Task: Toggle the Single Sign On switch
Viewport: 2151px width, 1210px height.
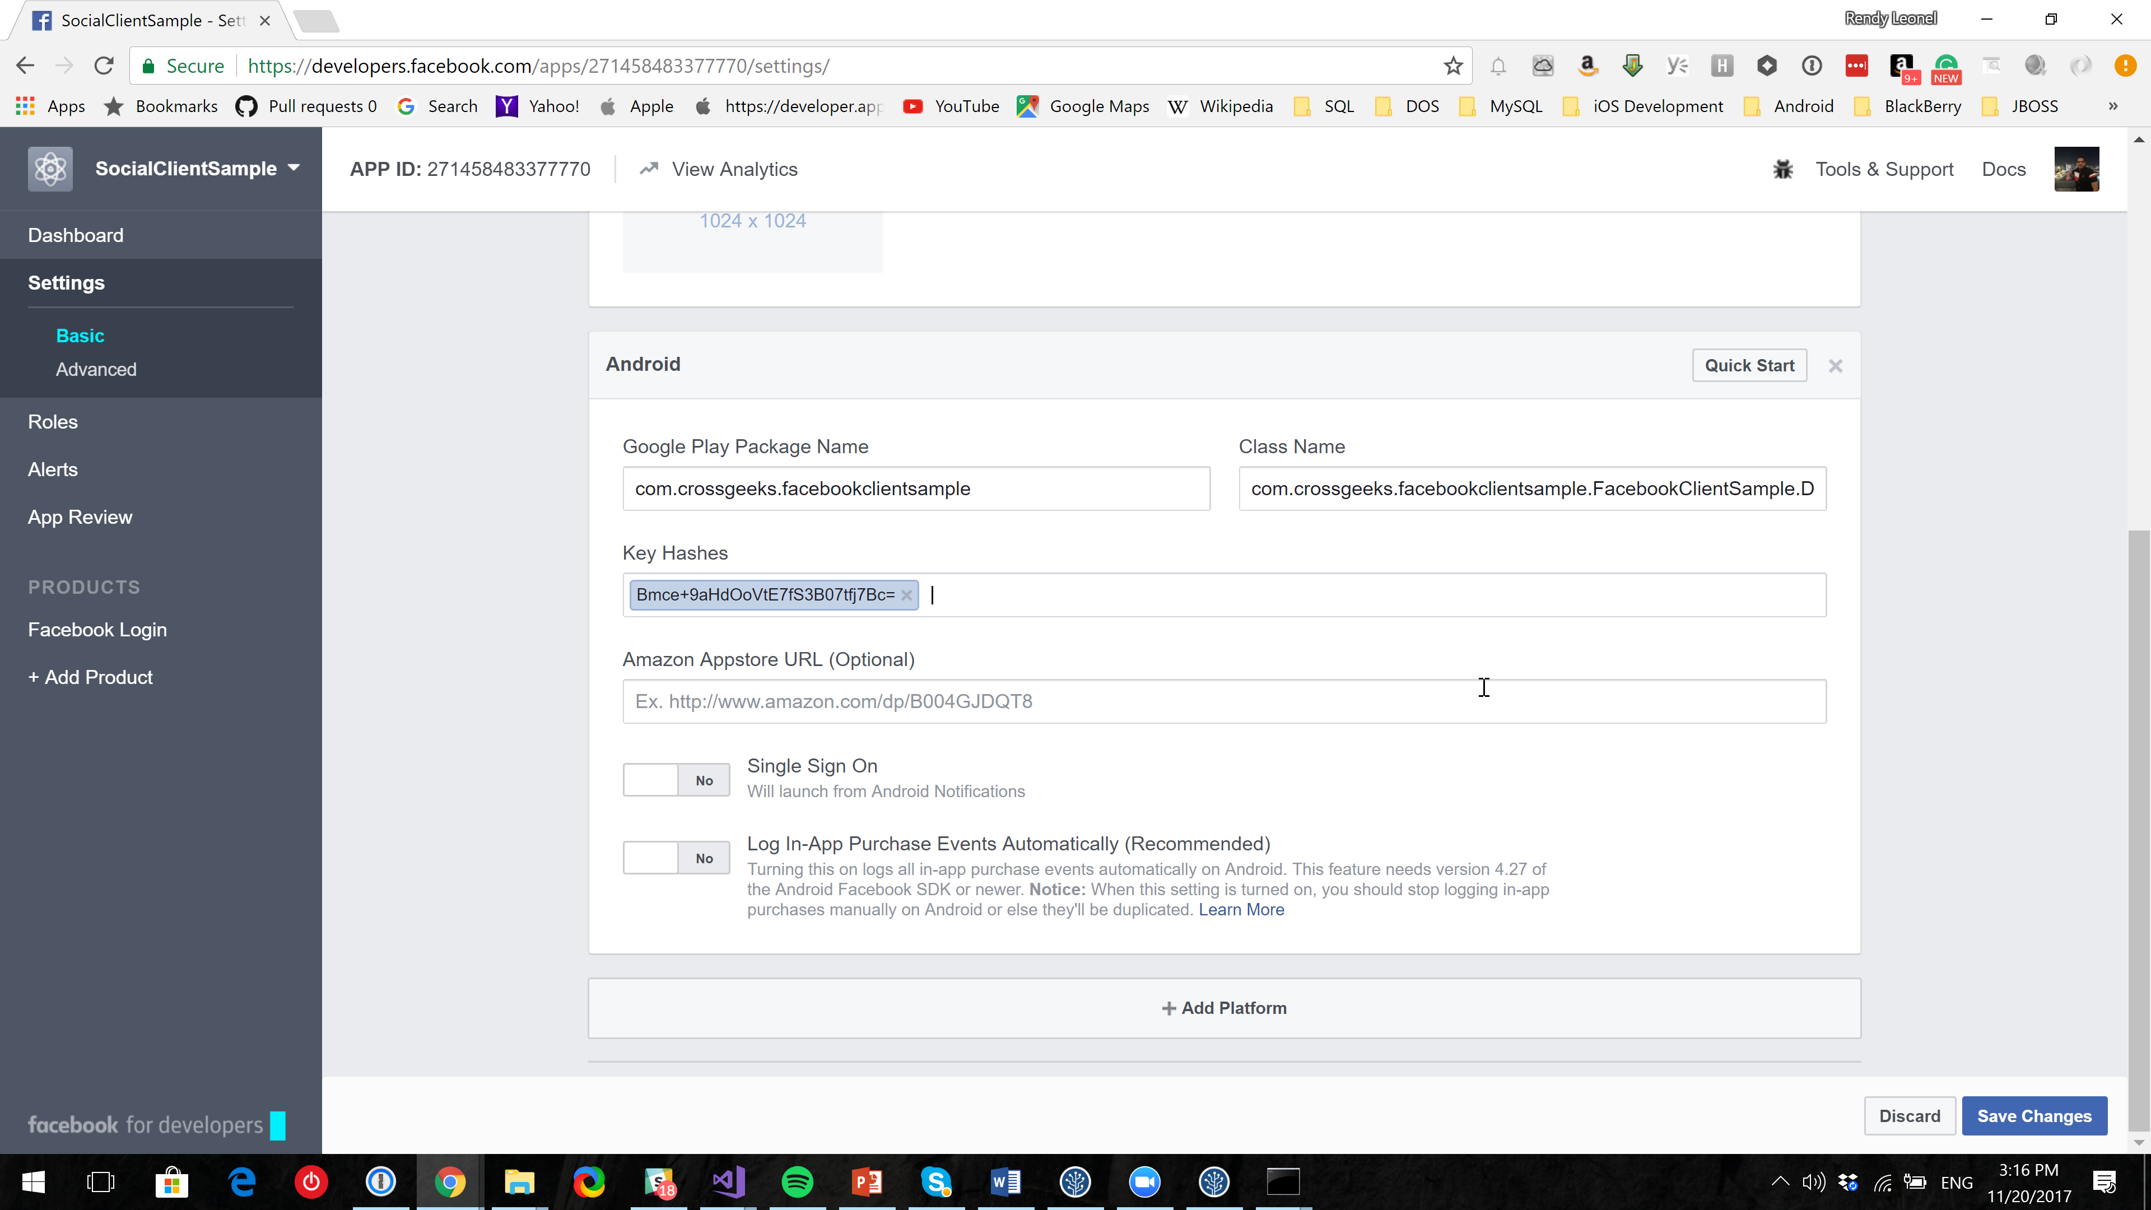Action: point(676,780)
